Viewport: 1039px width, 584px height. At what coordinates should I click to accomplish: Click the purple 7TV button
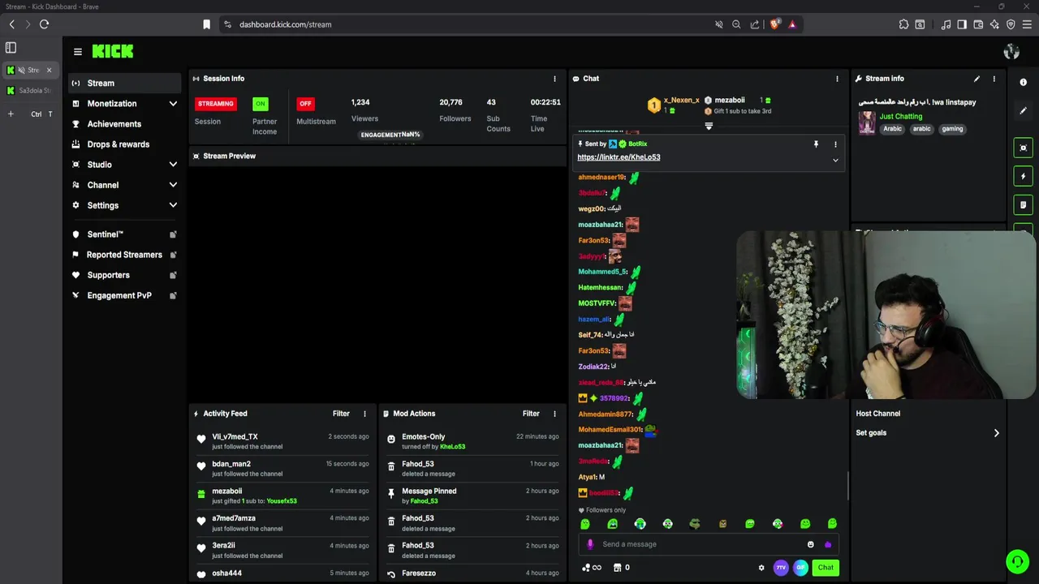click(x=781, y=568)
